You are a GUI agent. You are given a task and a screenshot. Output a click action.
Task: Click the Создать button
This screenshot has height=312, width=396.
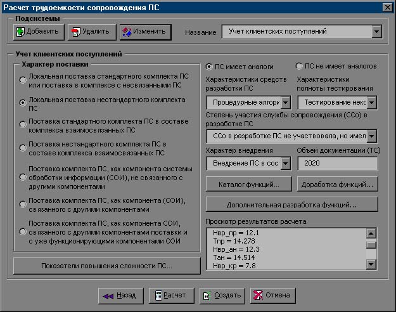[x=221, y=295]
